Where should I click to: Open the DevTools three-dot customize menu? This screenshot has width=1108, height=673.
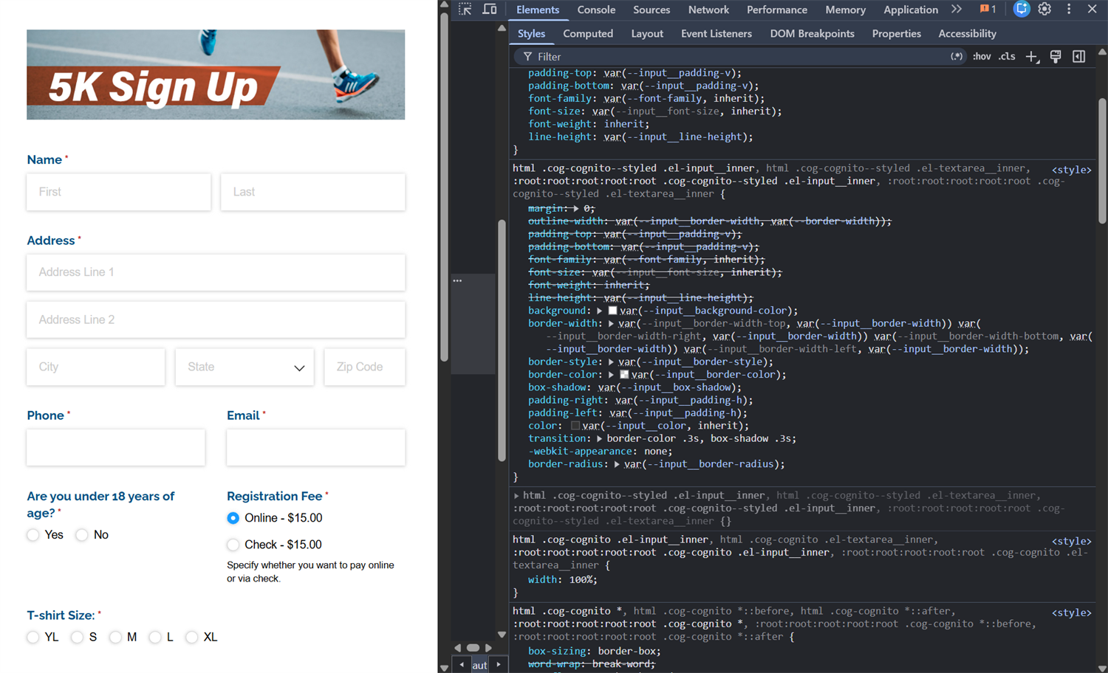[1069, 10]
